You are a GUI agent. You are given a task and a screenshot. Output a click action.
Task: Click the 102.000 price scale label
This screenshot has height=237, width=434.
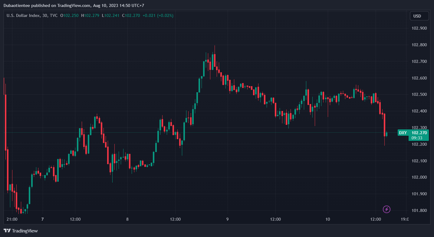coord(419,177)
